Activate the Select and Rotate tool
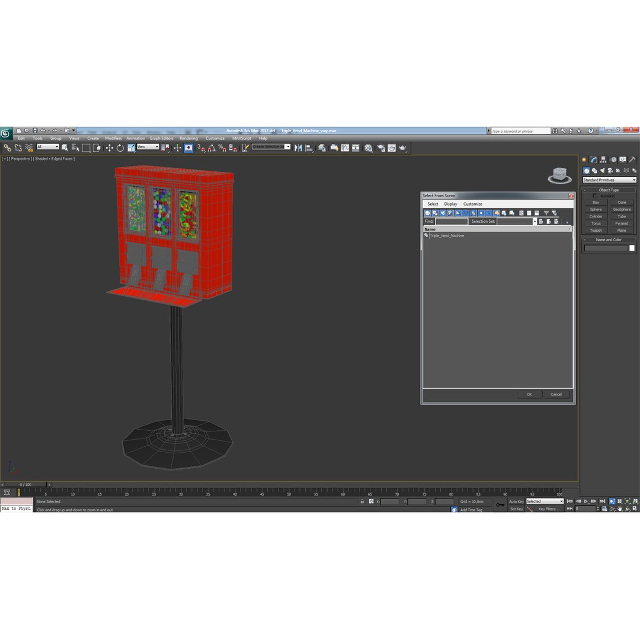The width and height of the screenshot is (640, 640). (120, 148)
